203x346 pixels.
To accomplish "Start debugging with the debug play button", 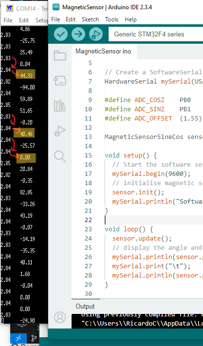I will point(96,34).
